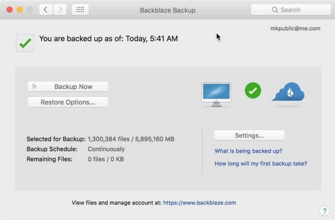Click the Backblaze cloud flame icon
Image resolution: width=335 pixels, height=220 pixels.
(x=288, y=92)
